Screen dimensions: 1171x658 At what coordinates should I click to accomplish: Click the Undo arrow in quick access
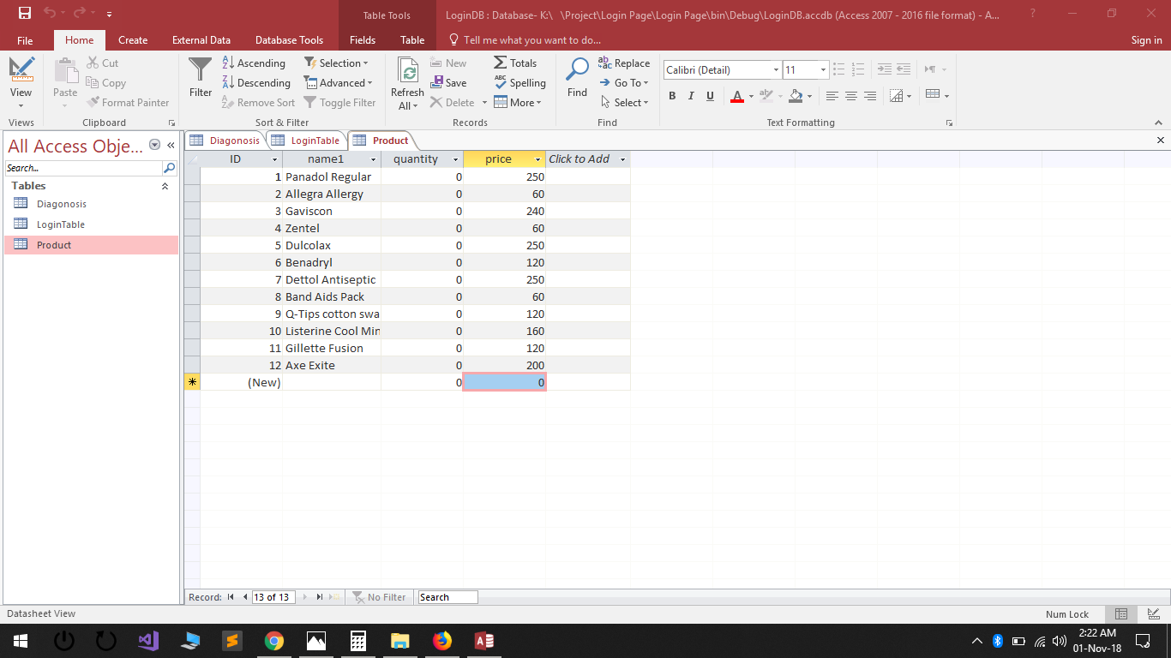50,13
